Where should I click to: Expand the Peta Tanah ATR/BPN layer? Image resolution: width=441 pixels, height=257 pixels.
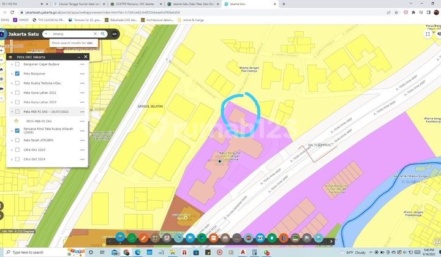coord(12,140)
